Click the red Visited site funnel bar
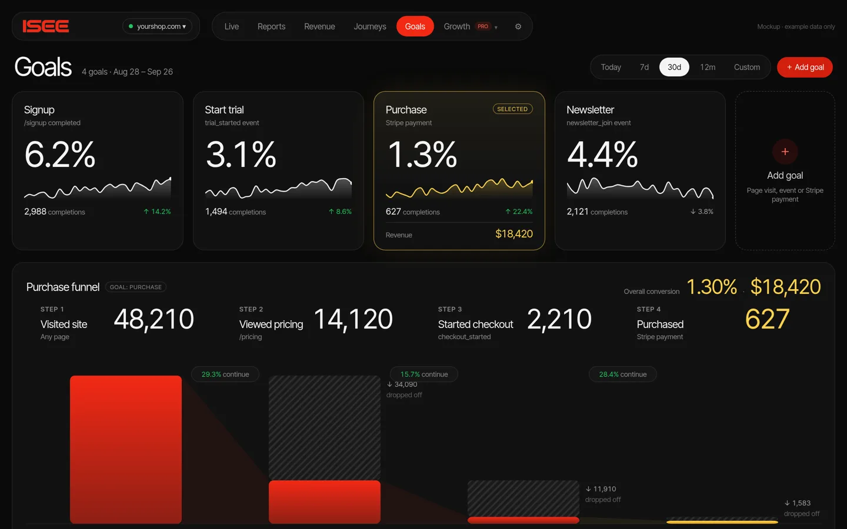This screenshot has width=847, height=529. 126,449
